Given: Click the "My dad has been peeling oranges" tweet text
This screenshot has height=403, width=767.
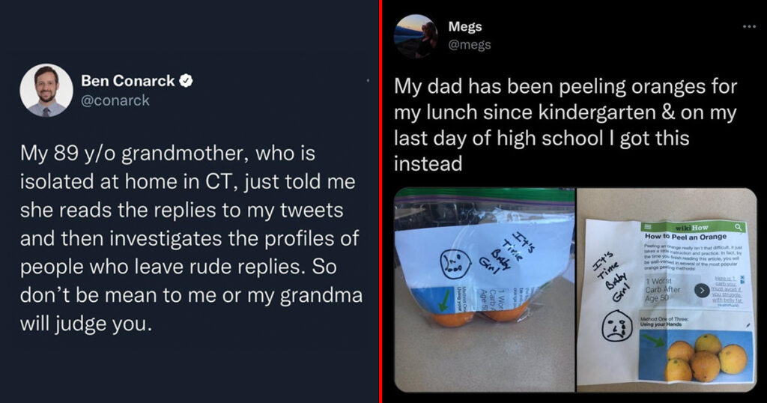Looking at the screenshot, I should tap(566, 124).
